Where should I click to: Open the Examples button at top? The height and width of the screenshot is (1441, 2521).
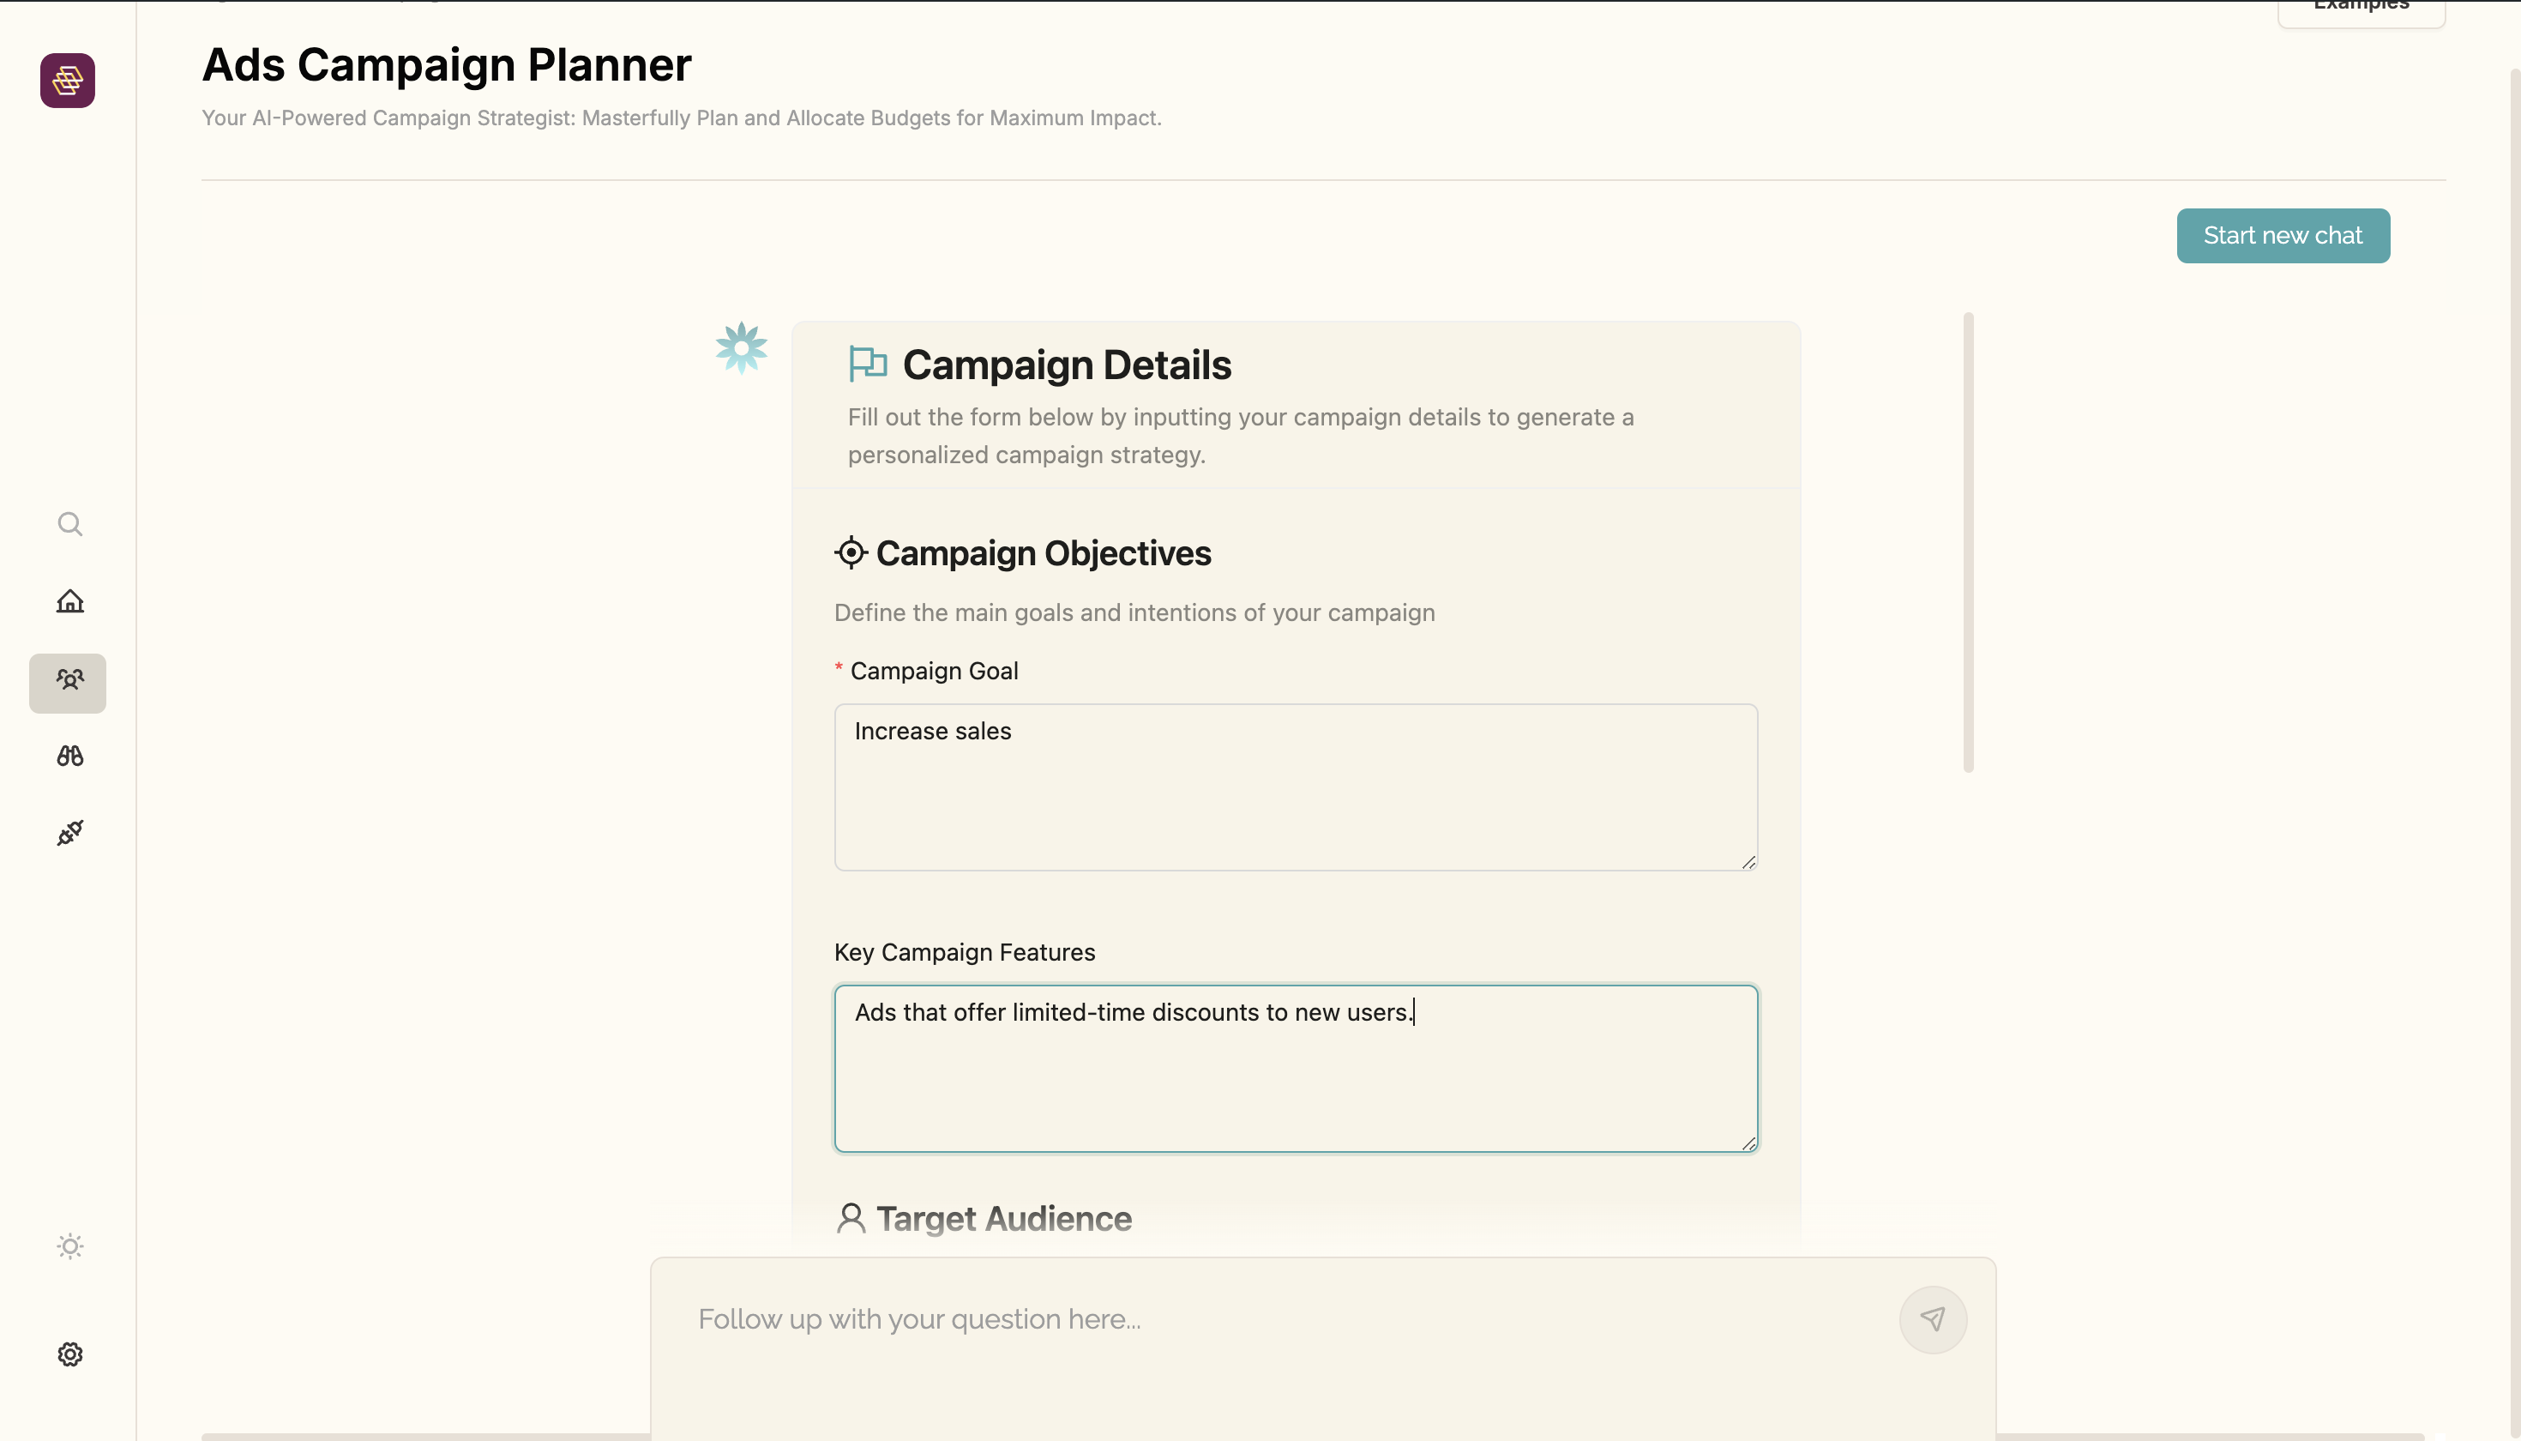2361,10
